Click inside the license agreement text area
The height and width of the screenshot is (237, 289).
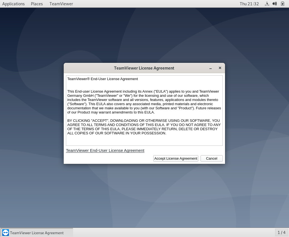coord(144,110)
